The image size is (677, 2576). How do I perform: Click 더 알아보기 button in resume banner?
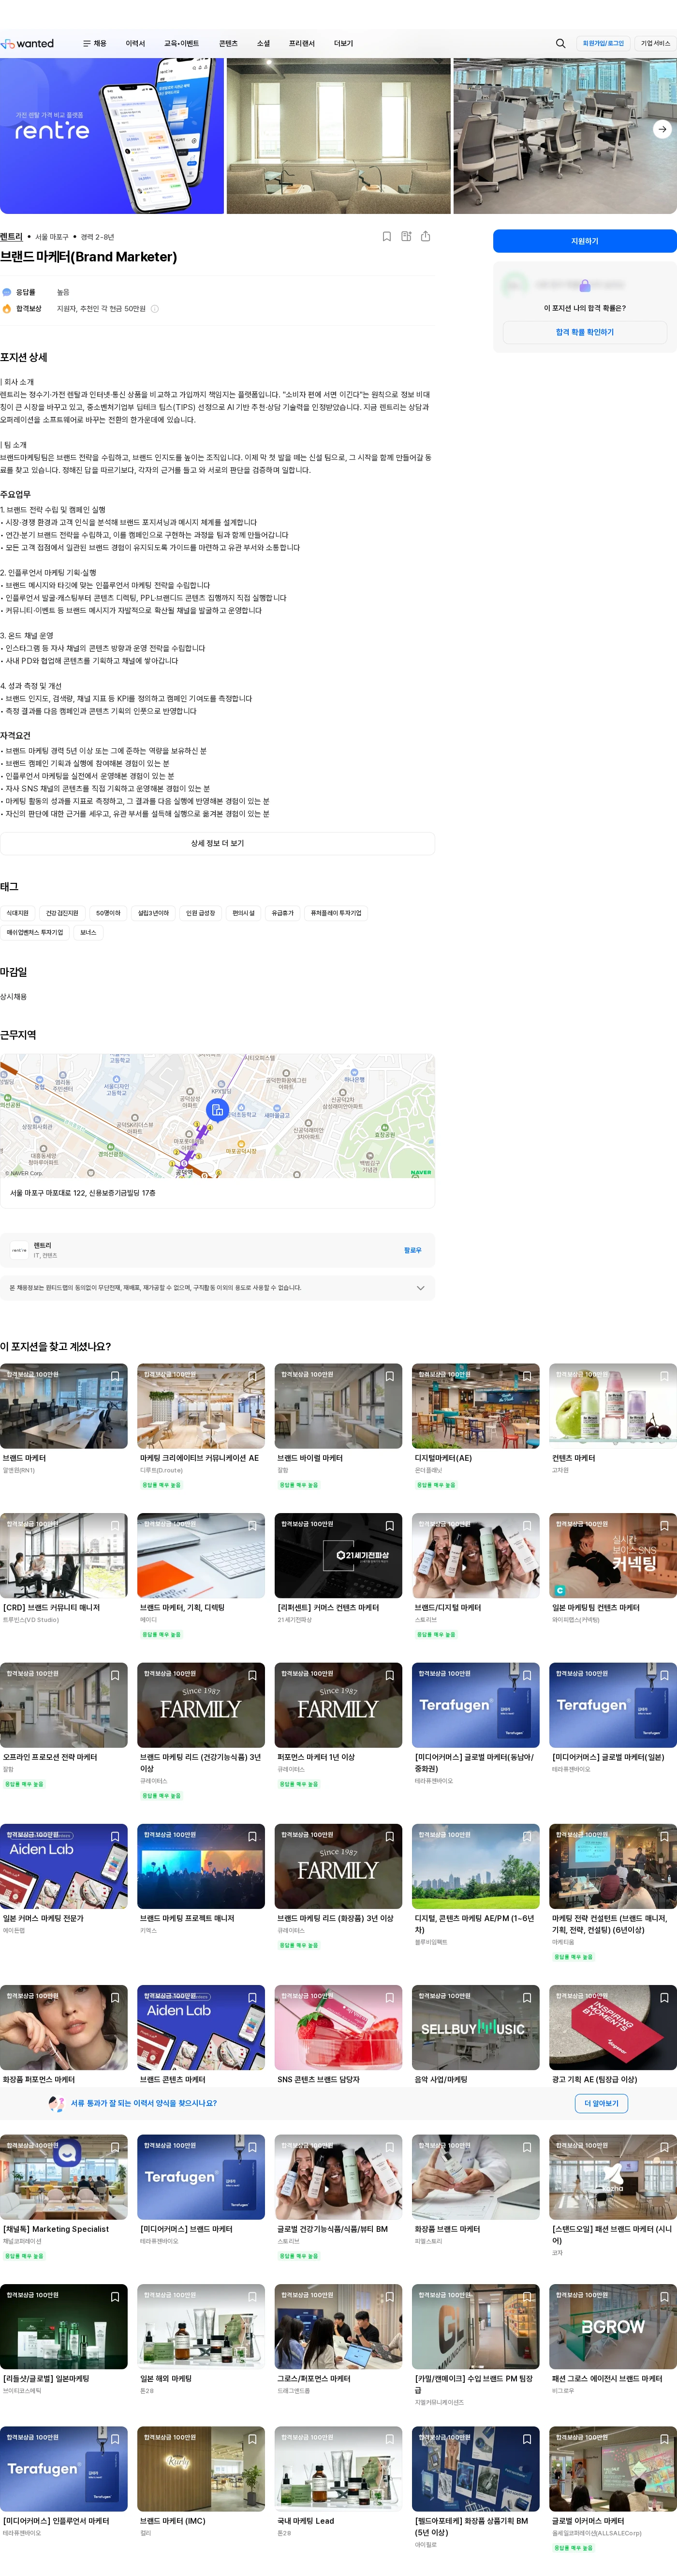click(601, 2103)
